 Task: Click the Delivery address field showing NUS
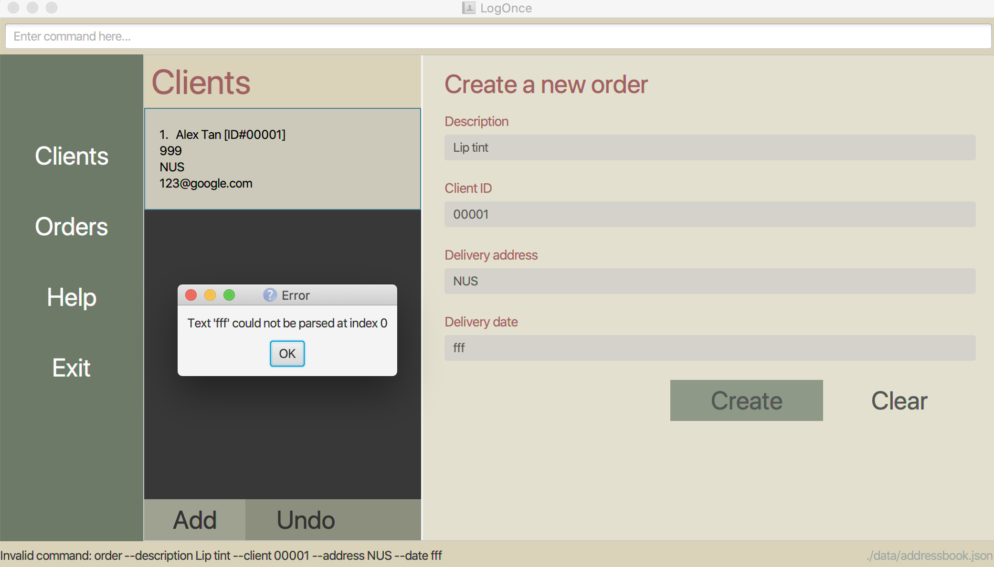point(709,281)
